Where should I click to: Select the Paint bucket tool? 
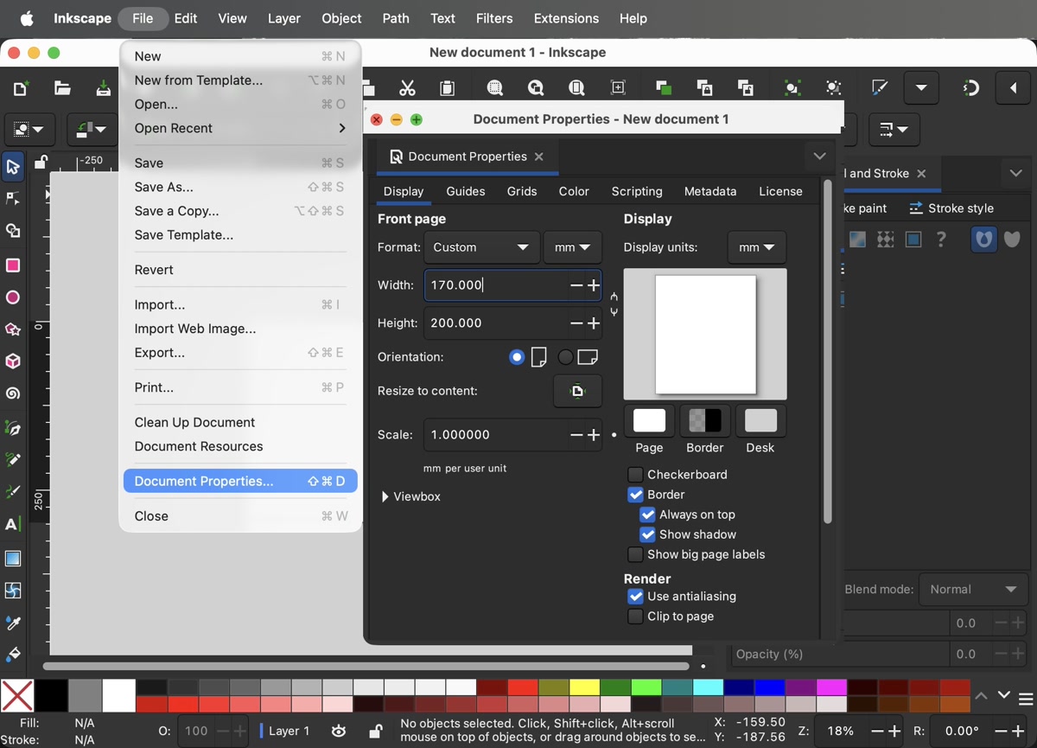(13, 654)
